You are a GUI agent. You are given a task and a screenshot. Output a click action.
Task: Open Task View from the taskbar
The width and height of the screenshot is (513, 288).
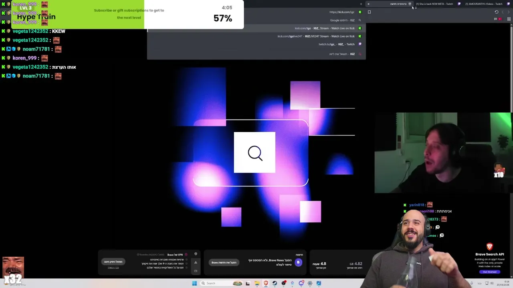pyautogui.click(x=248, y=283)
